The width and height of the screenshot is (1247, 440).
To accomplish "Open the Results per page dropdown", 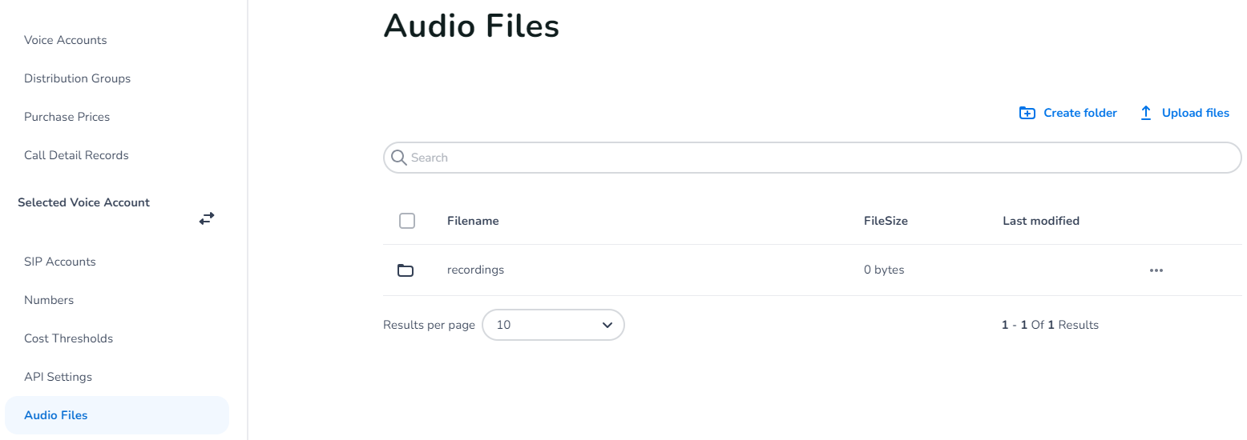I will pos(553,325).
